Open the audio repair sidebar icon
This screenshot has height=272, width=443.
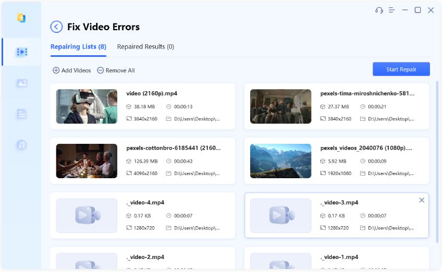[21, 145]
